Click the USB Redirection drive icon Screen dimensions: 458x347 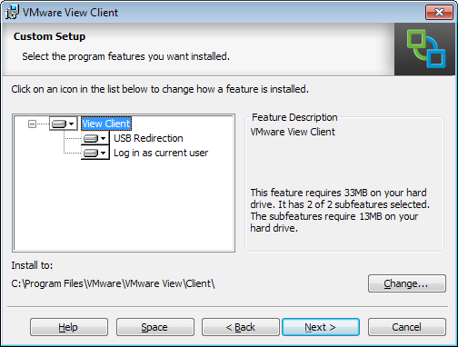[91, 138]
